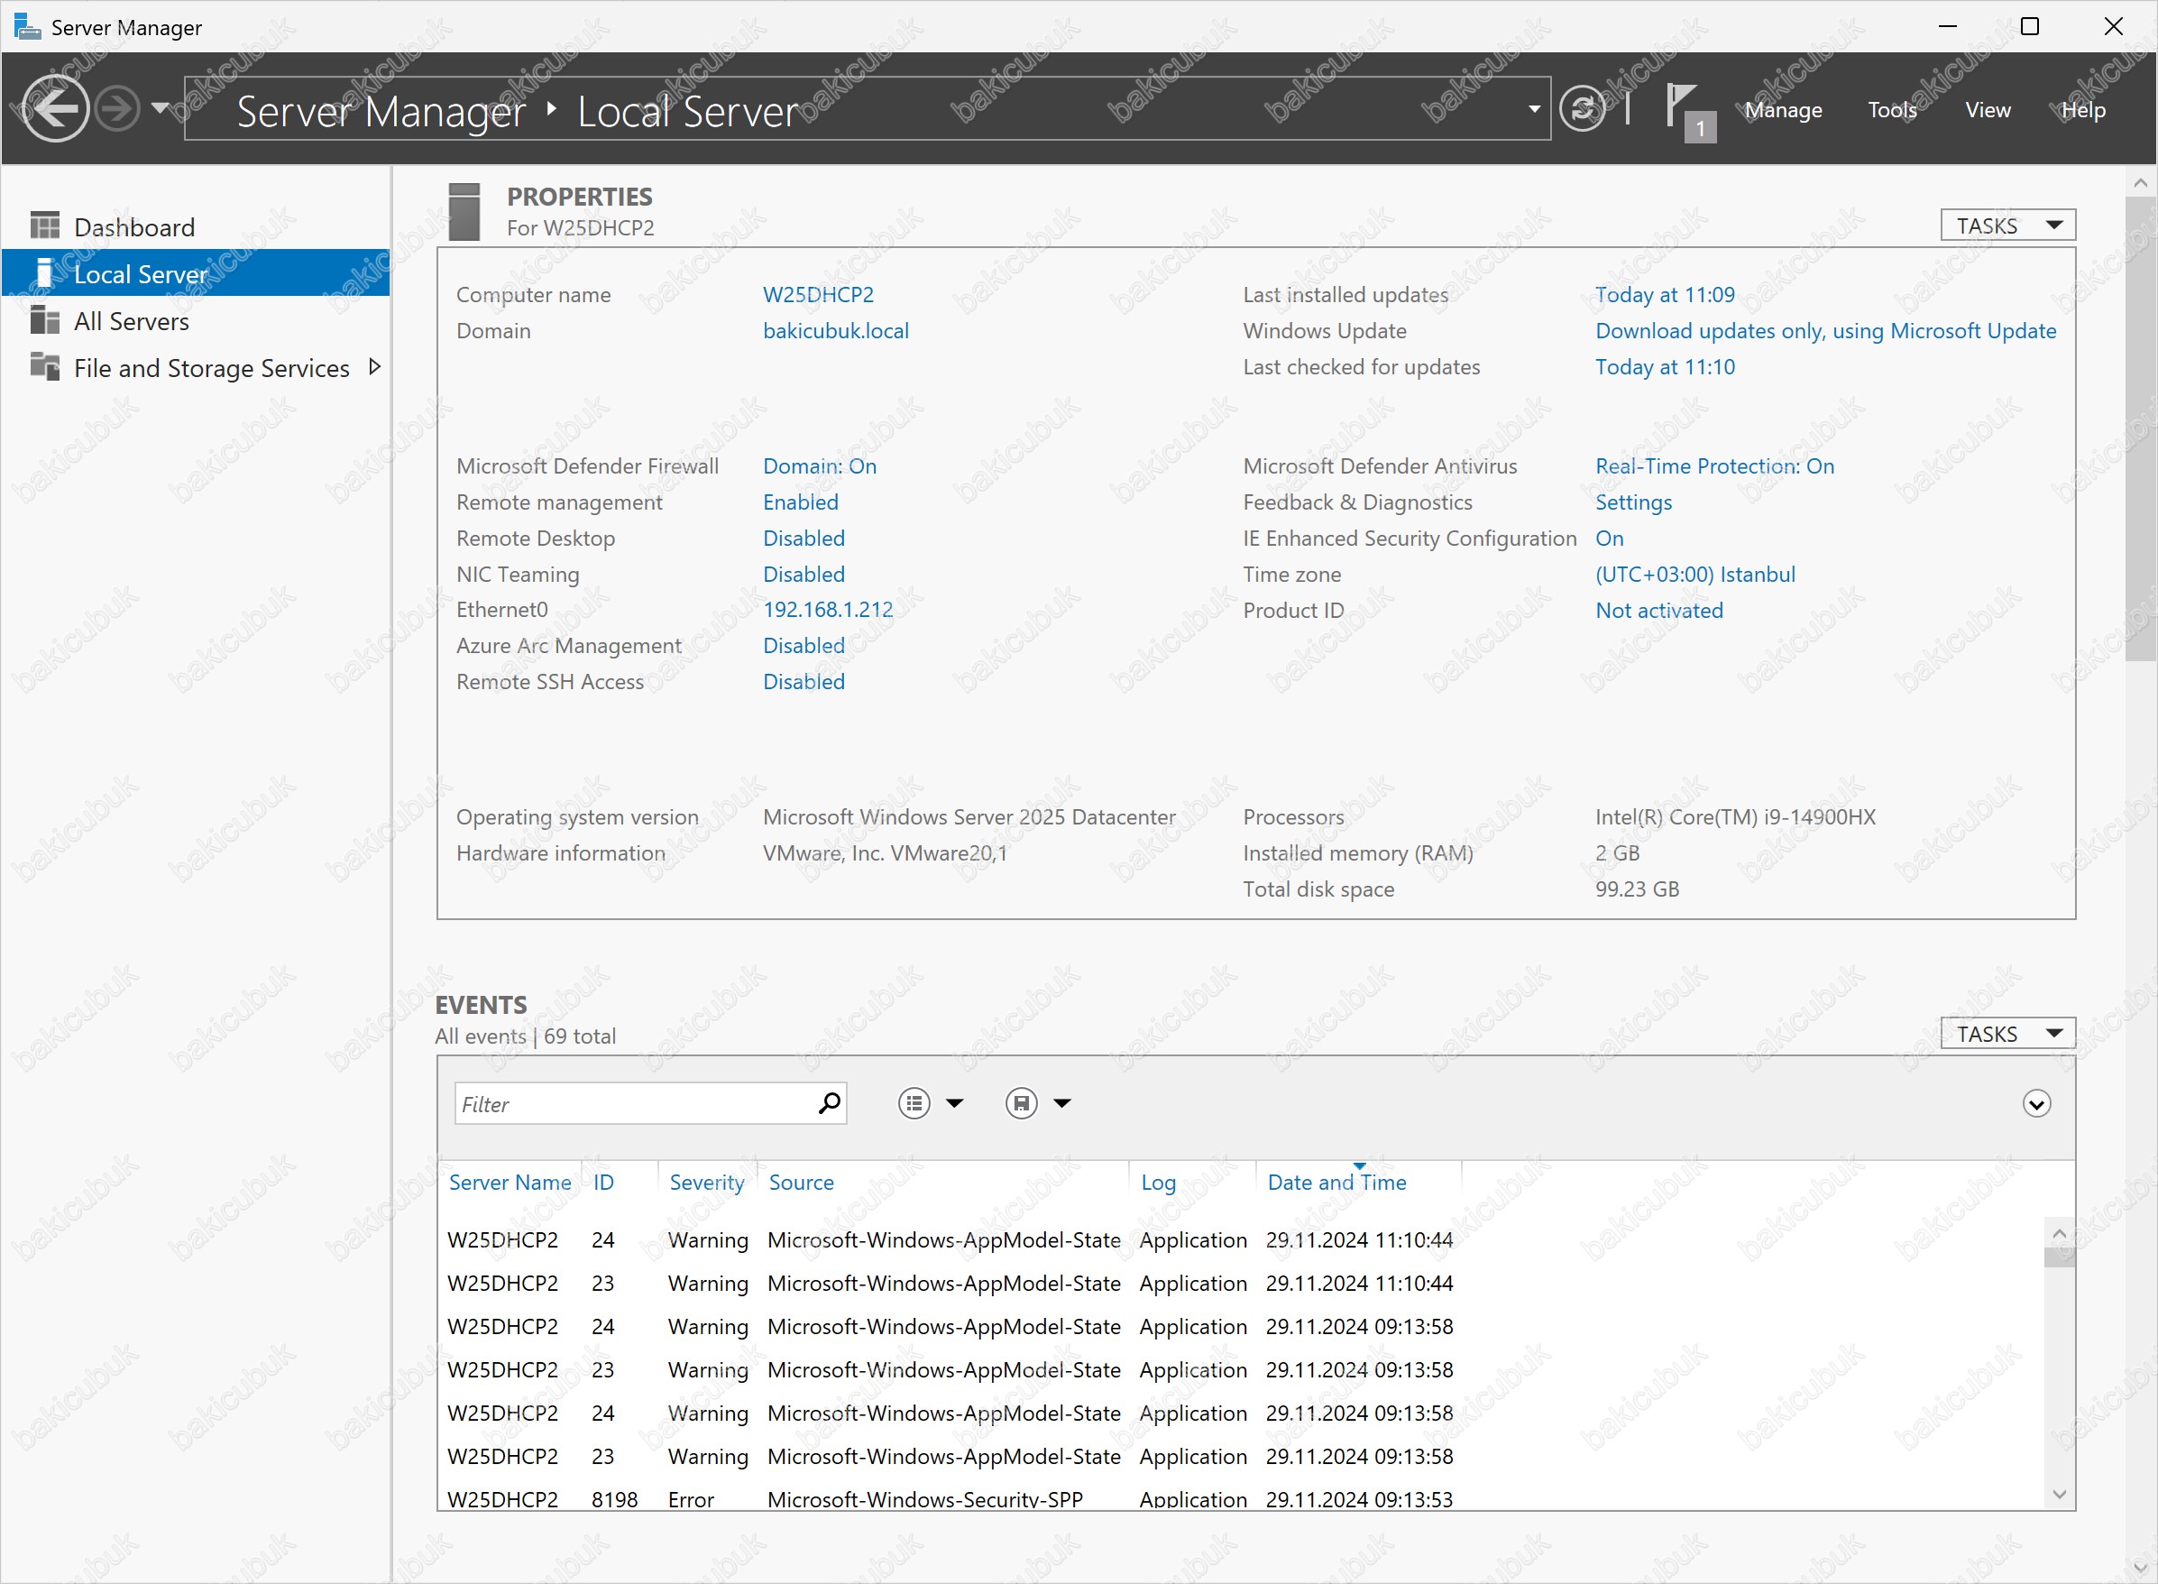This screenshot has height=1584, width=2158.
Task: Click the Server Manager title bar icon
Action: [28, 26]
